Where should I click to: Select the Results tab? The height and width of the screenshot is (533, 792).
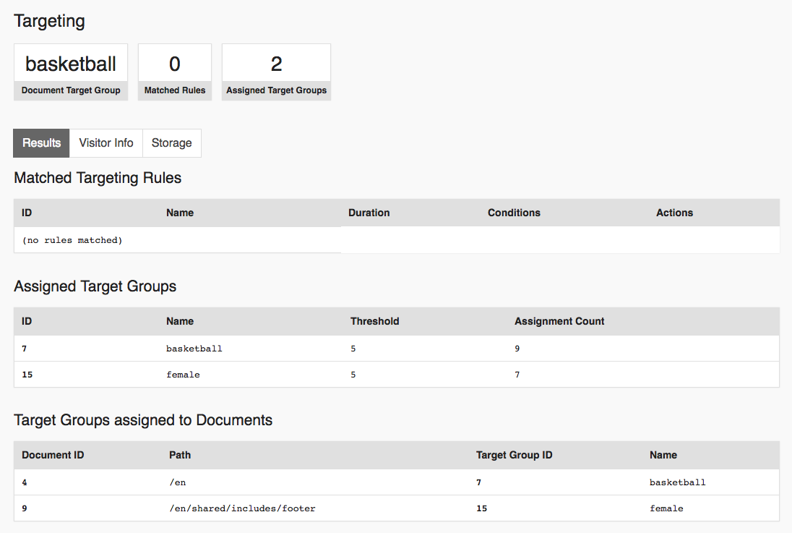41,143
